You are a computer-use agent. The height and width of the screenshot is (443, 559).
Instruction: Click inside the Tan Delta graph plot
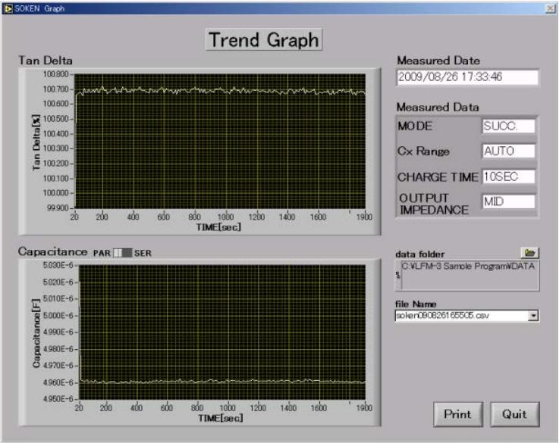tap(220, 140)
